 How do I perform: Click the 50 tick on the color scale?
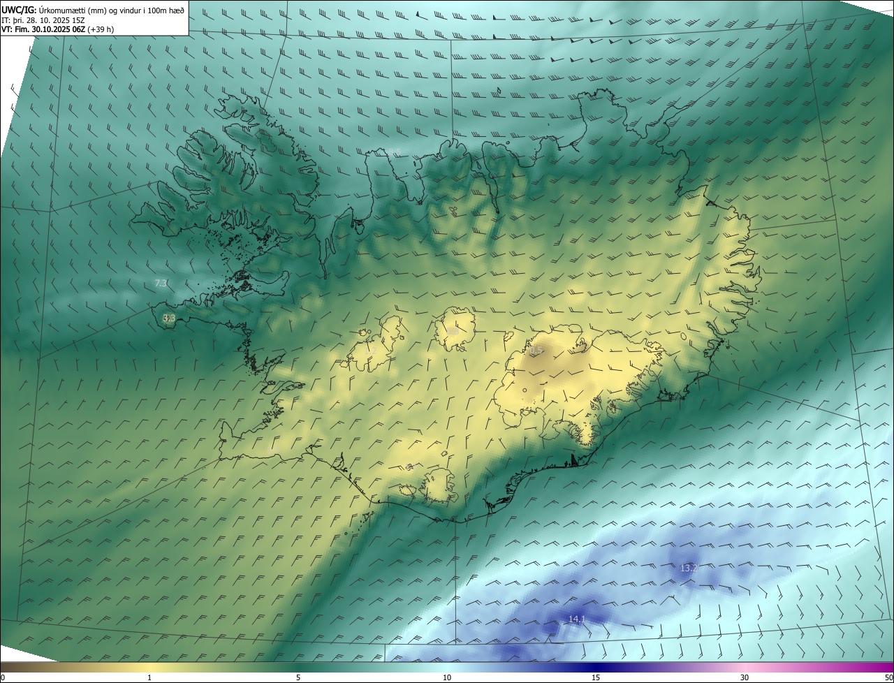[x=888, y=677]
